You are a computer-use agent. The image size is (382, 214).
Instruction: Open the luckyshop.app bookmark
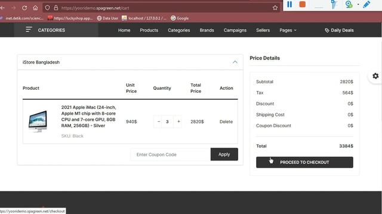70,18
